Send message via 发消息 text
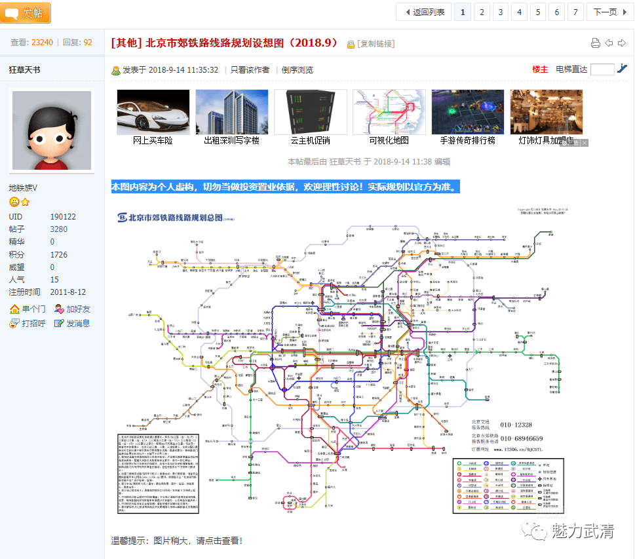 pyautogui.click(x=78, y=323)
